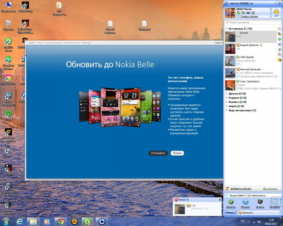The image size is (283, 226).
Task: Launch Google Chrome from the taskbar
Action: tap(60, 222)
